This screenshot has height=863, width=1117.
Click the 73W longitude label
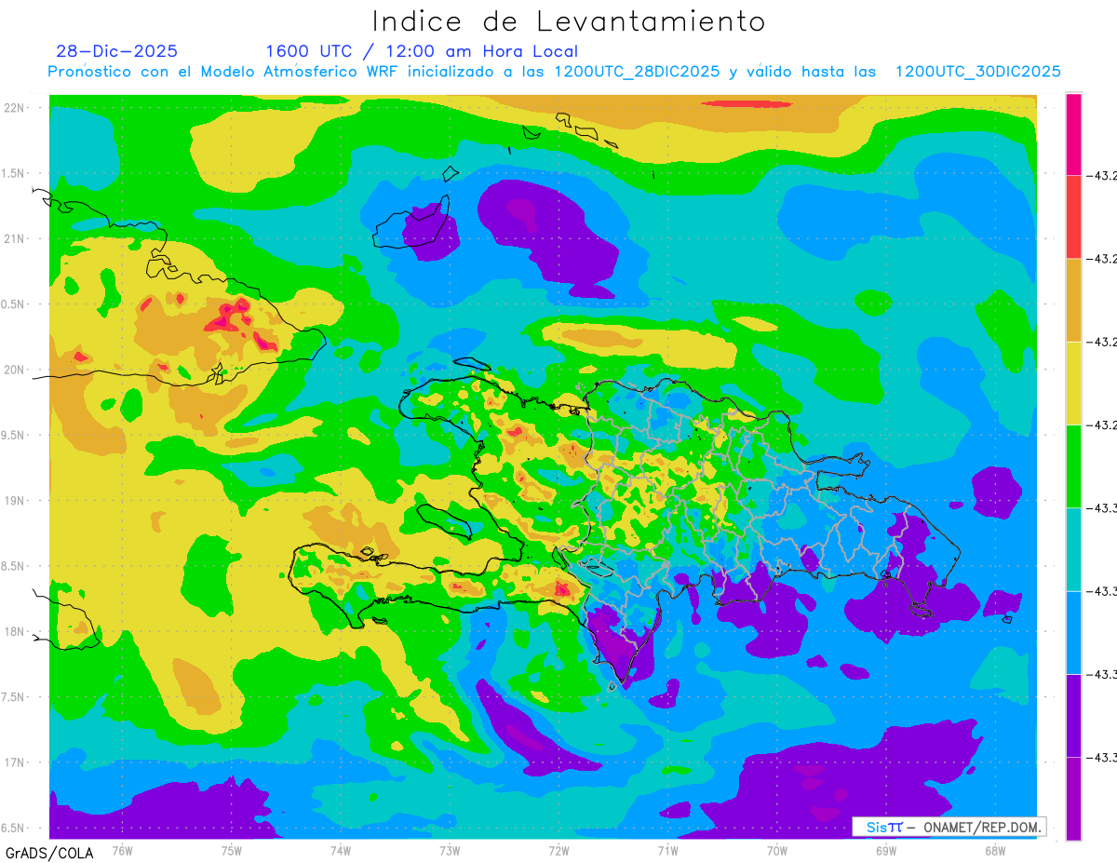[450, 849]
